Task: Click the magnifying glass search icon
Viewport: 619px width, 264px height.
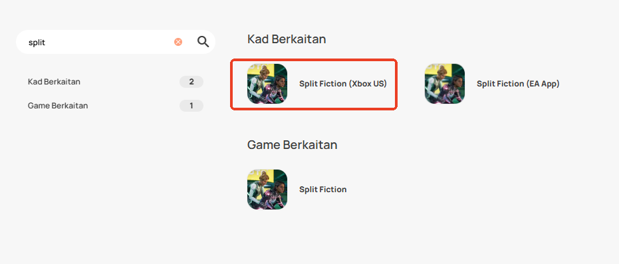Action: 203,42
